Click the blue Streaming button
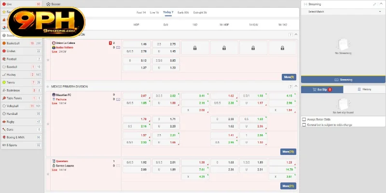The width and height of the screenshot is (386, 193). point(343,80)
